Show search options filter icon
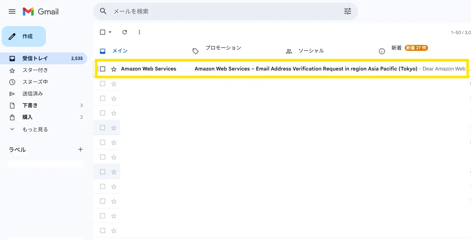Viewport: 471px width, 240px height. pyautogui.click(x=348, y=11)
